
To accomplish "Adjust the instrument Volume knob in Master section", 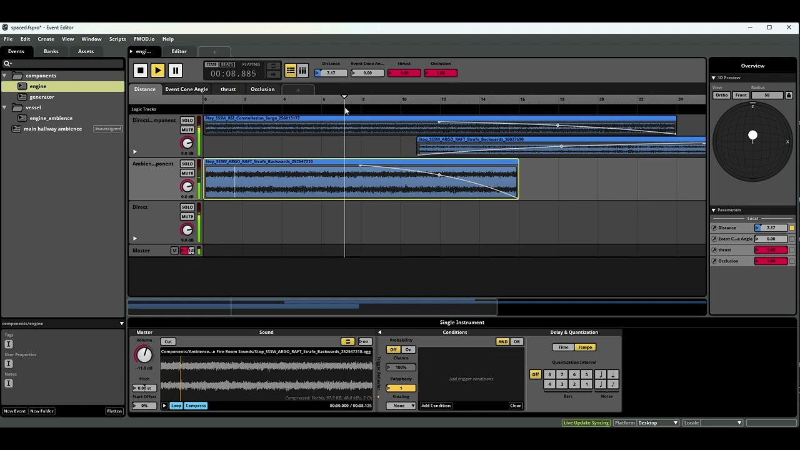I will click(144, 354).
